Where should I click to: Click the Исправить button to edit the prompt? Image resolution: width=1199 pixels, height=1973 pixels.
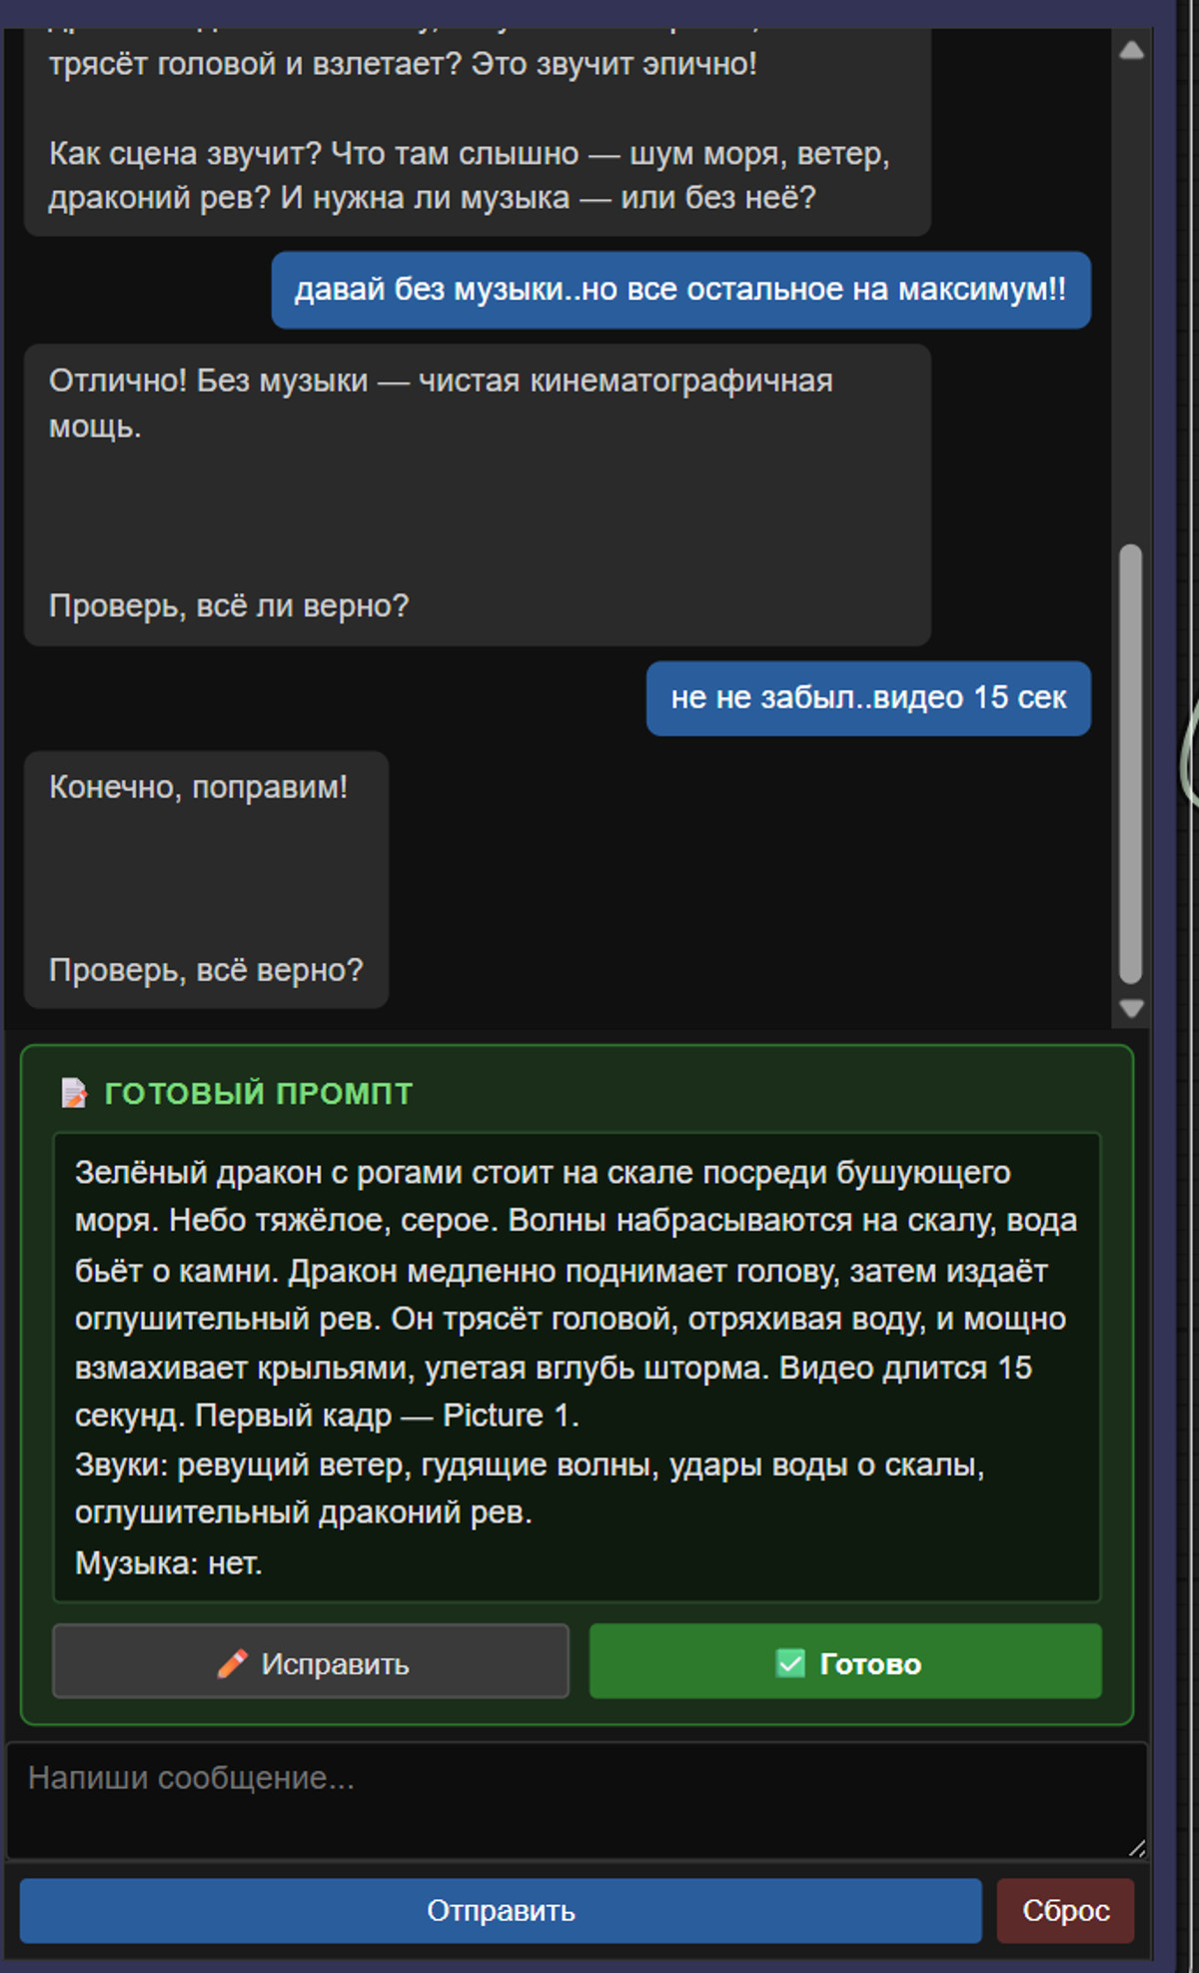pos(311,1662)
